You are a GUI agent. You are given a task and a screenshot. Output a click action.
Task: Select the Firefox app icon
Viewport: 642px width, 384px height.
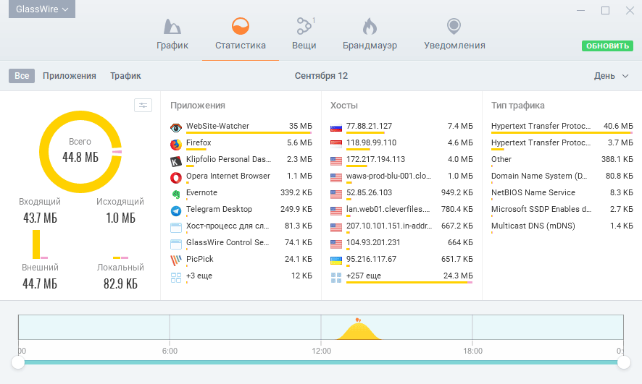point(176,144)
